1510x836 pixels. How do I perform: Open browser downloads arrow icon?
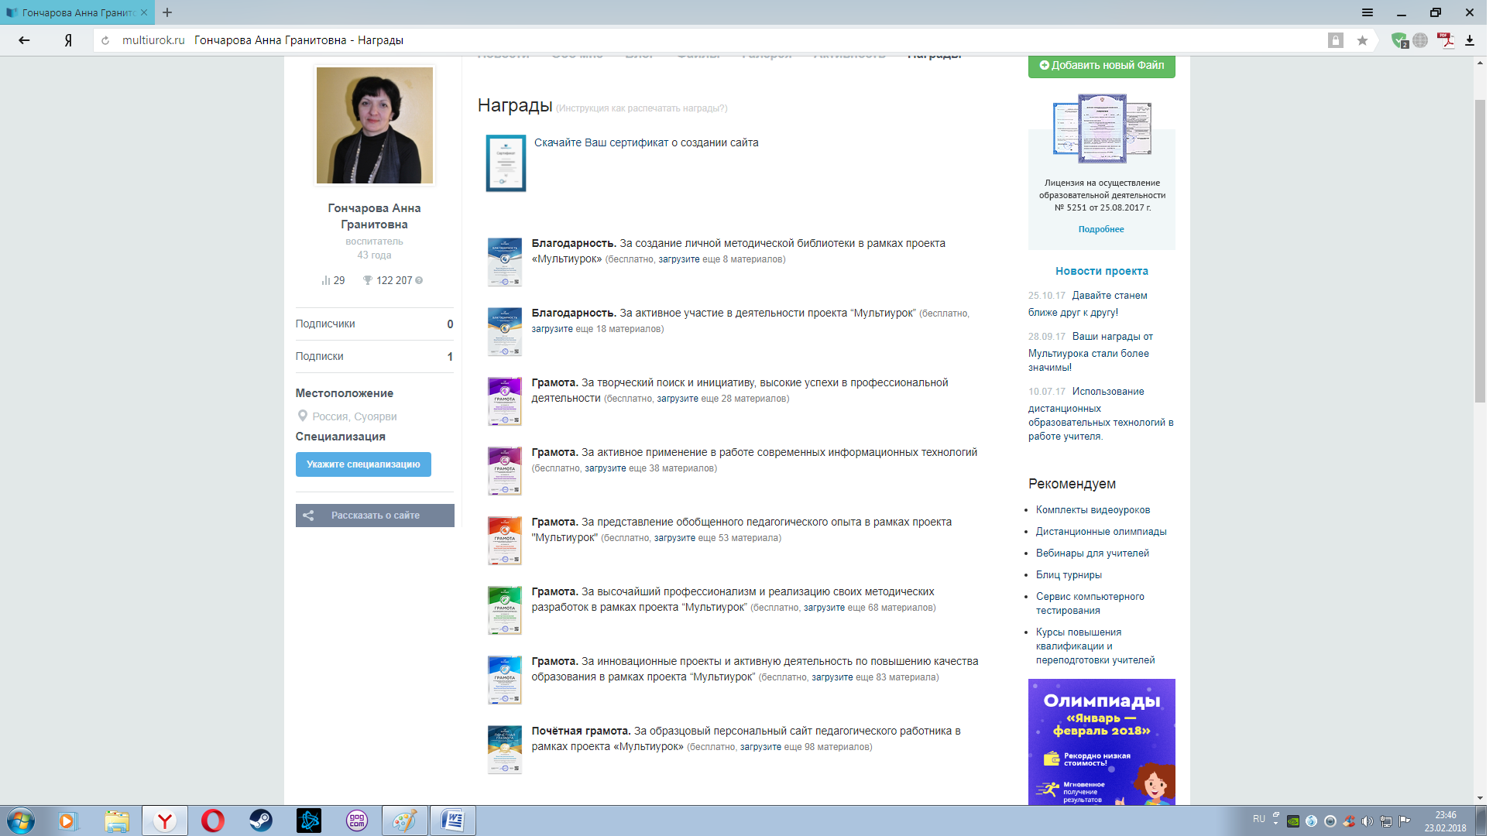tap(1470, 40)
